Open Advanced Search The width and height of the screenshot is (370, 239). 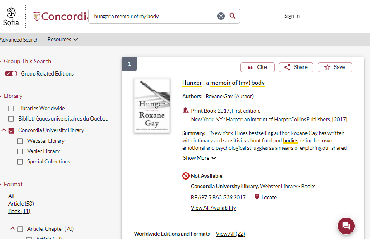[x=19, y=40]
